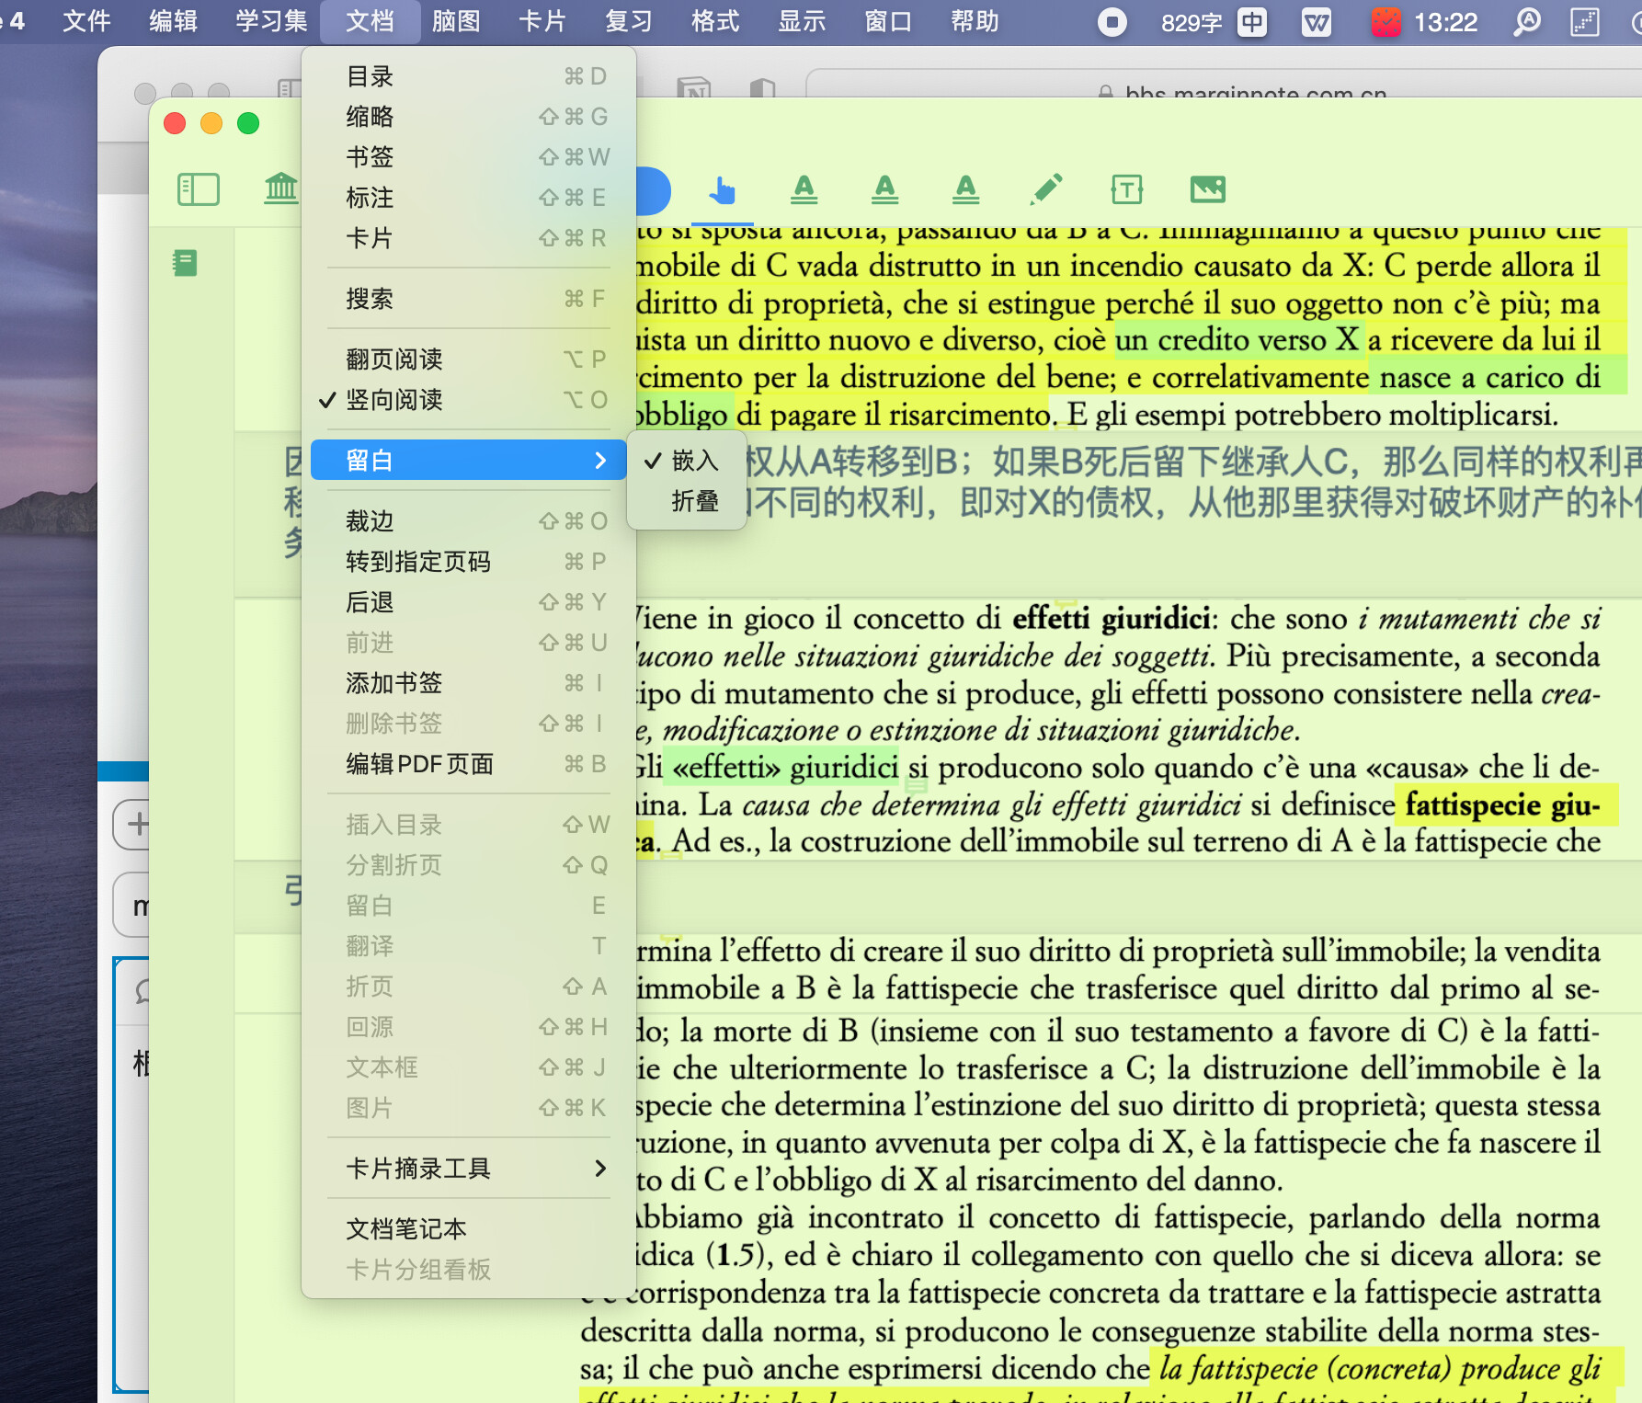Click highlighted term fattispecie giu-

(1503, 804)
